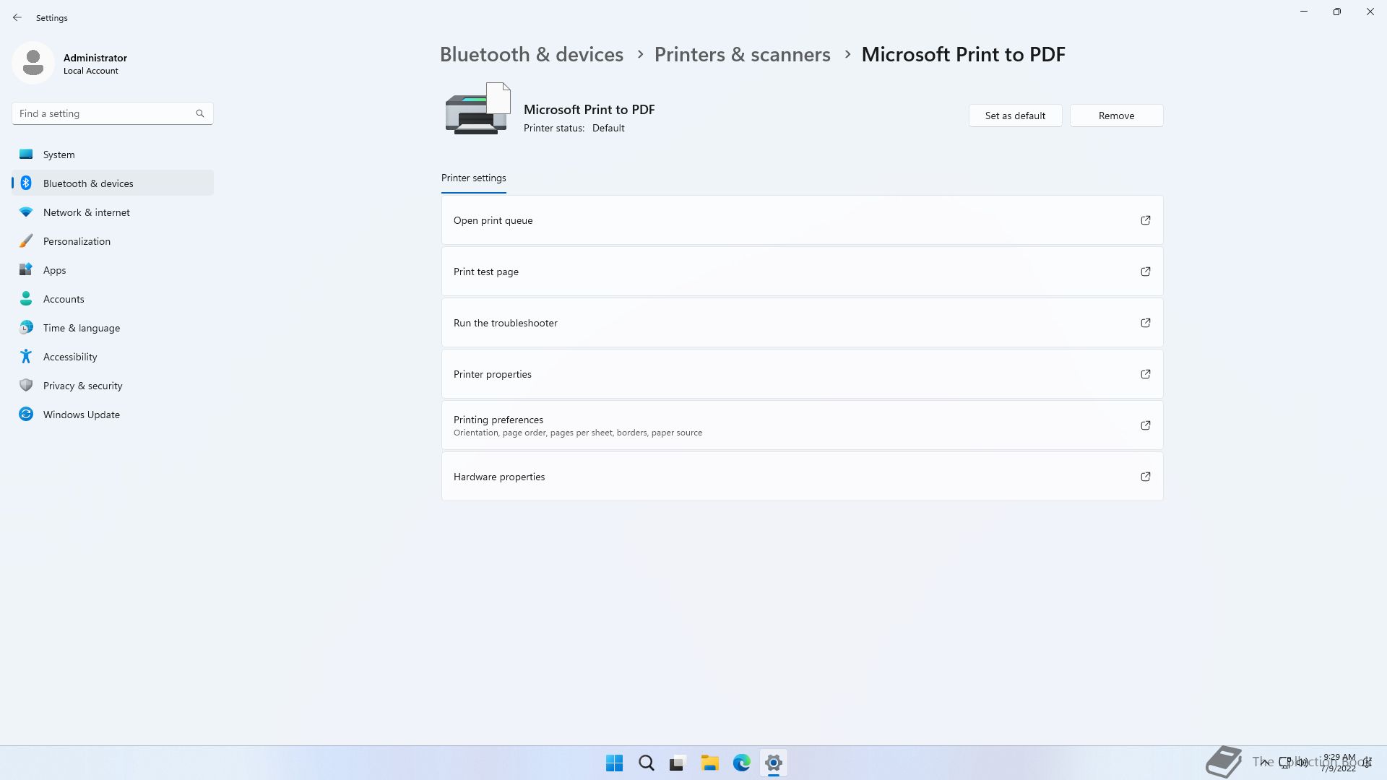Open Accessibility settings
1387x780 pixels.
pyautogui.click(x=113, y=357)
